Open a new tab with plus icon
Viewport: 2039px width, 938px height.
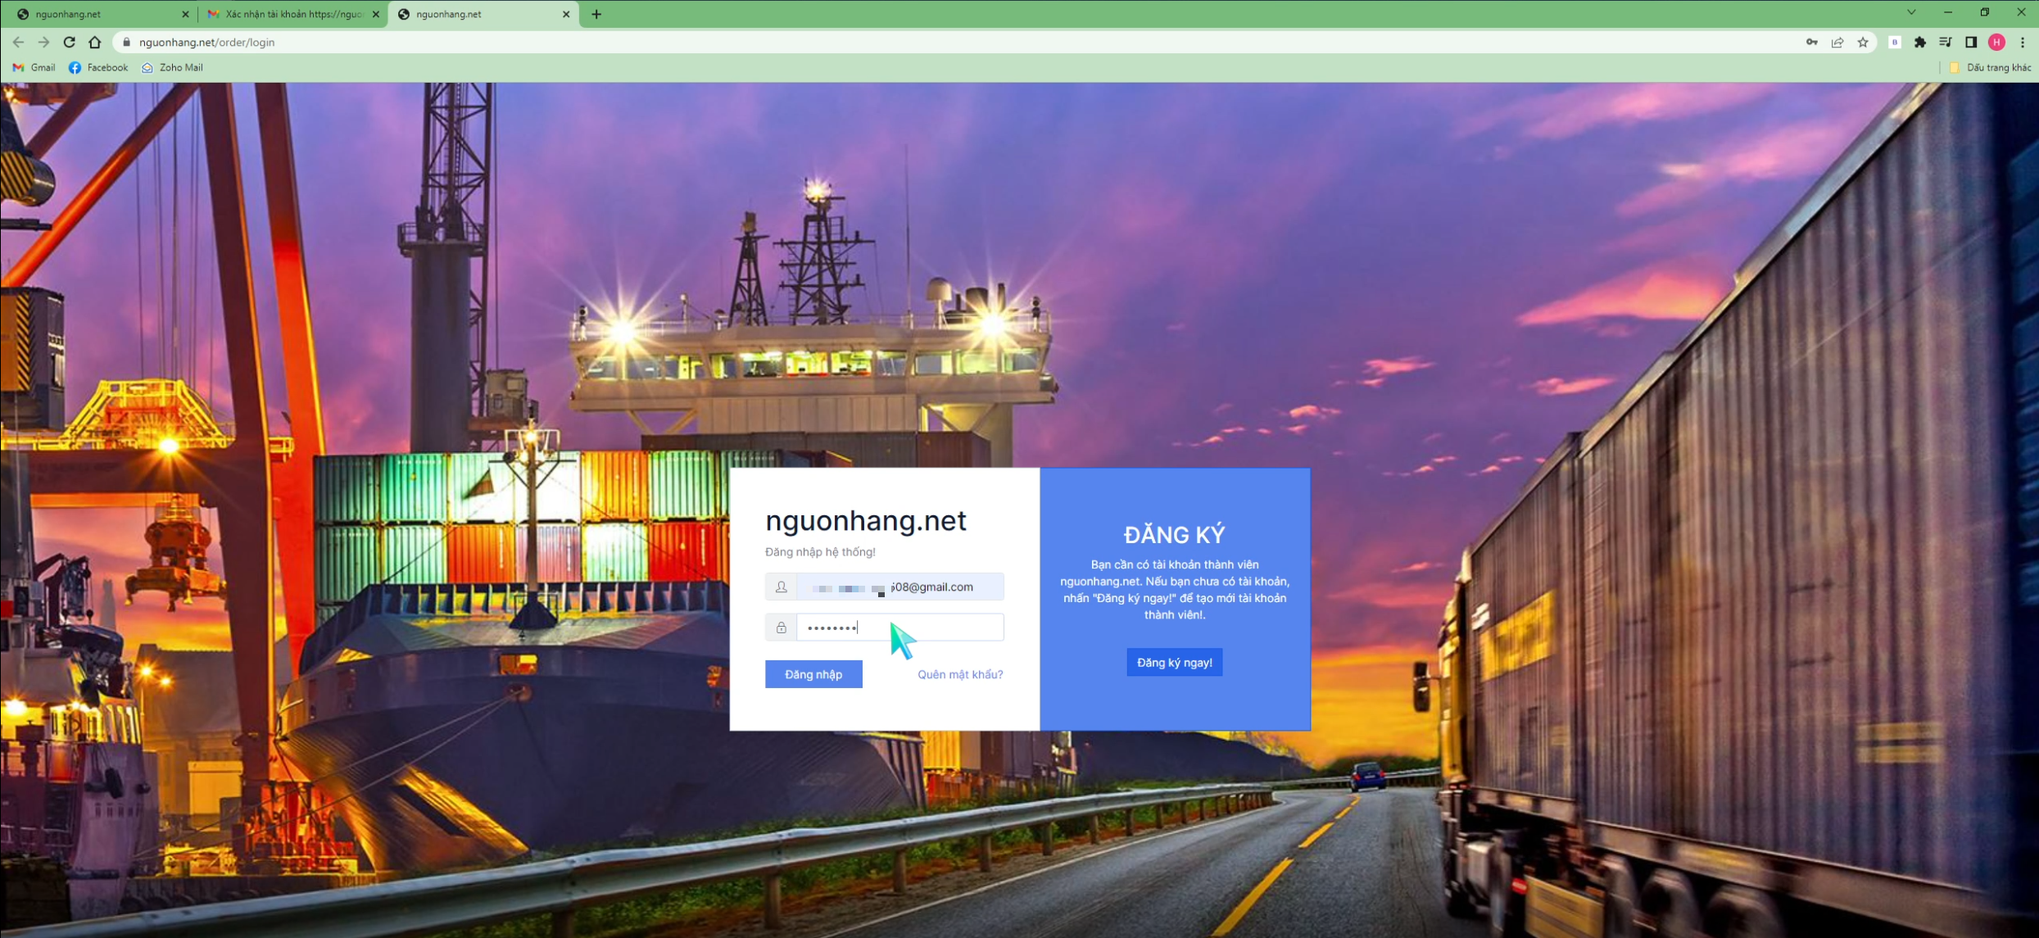596,14
